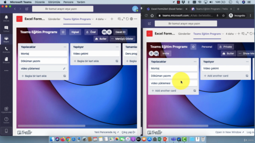The width and height of the screenshot is (255, 143).
Task: Add a tab with plus in Teams app
Action: pyautogui.click(x=112, y=19)
